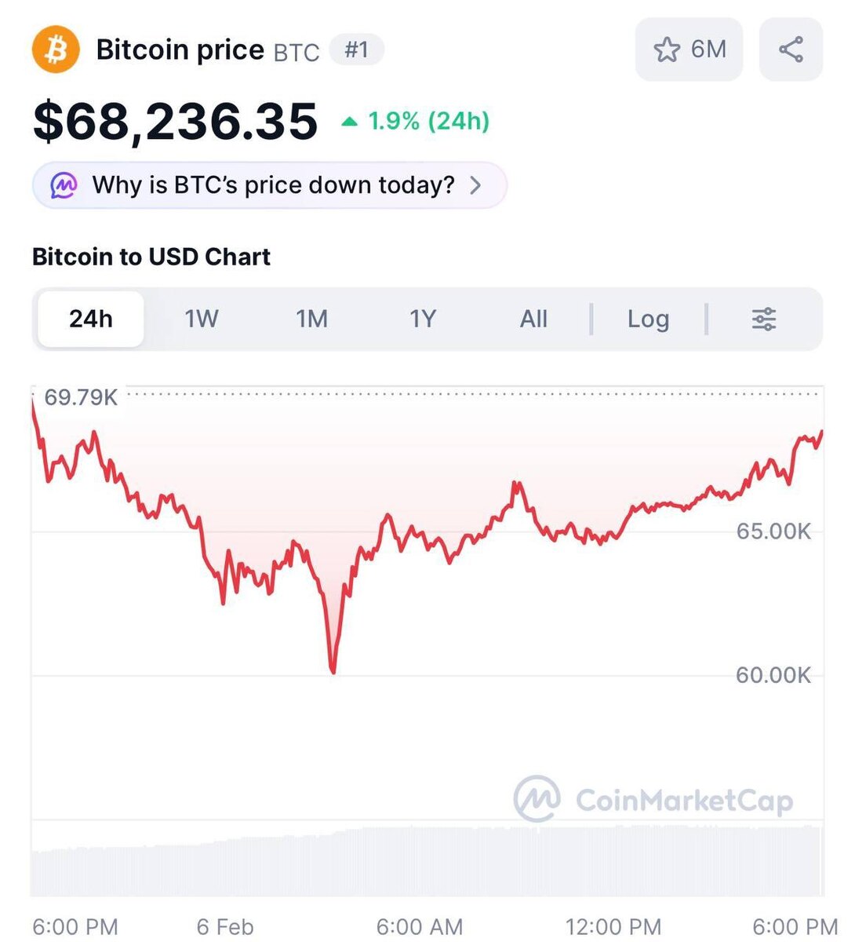Open chart settings sliders icon
The height and width of the screenshot is (942, 855).
point(764,319)
